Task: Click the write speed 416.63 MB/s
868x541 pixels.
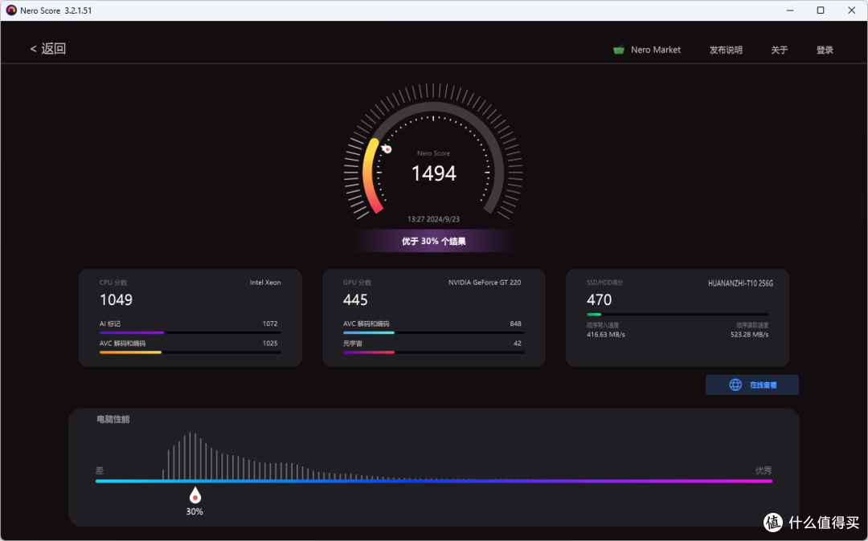Action: (606, 335)
